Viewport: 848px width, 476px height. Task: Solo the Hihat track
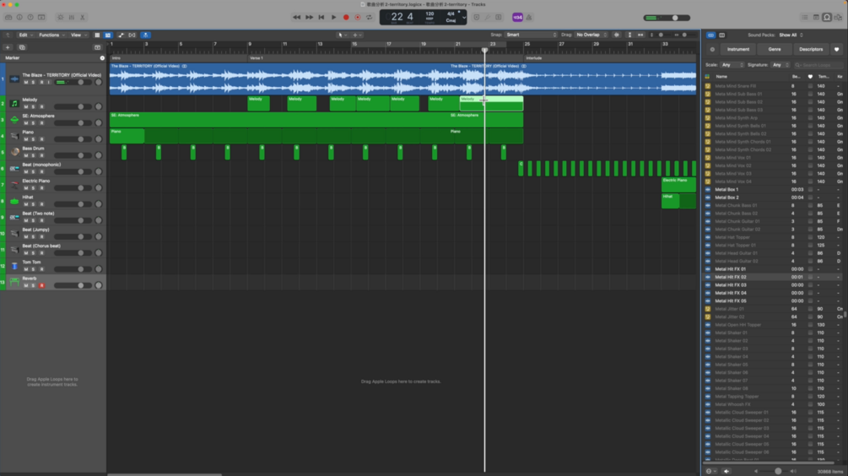point(33,204)
